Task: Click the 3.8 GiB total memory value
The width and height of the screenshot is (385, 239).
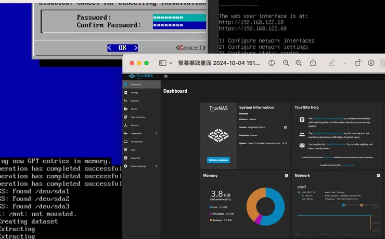Action: click(x=221, y=194)
